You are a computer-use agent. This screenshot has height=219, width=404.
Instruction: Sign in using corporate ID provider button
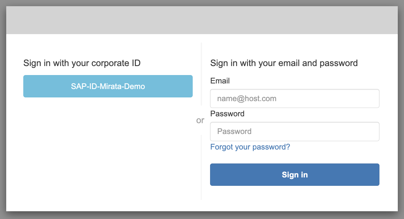(x=108, y=86)
